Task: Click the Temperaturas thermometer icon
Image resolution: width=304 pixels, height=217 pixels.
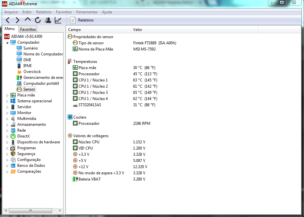Action: click(70, 61)
